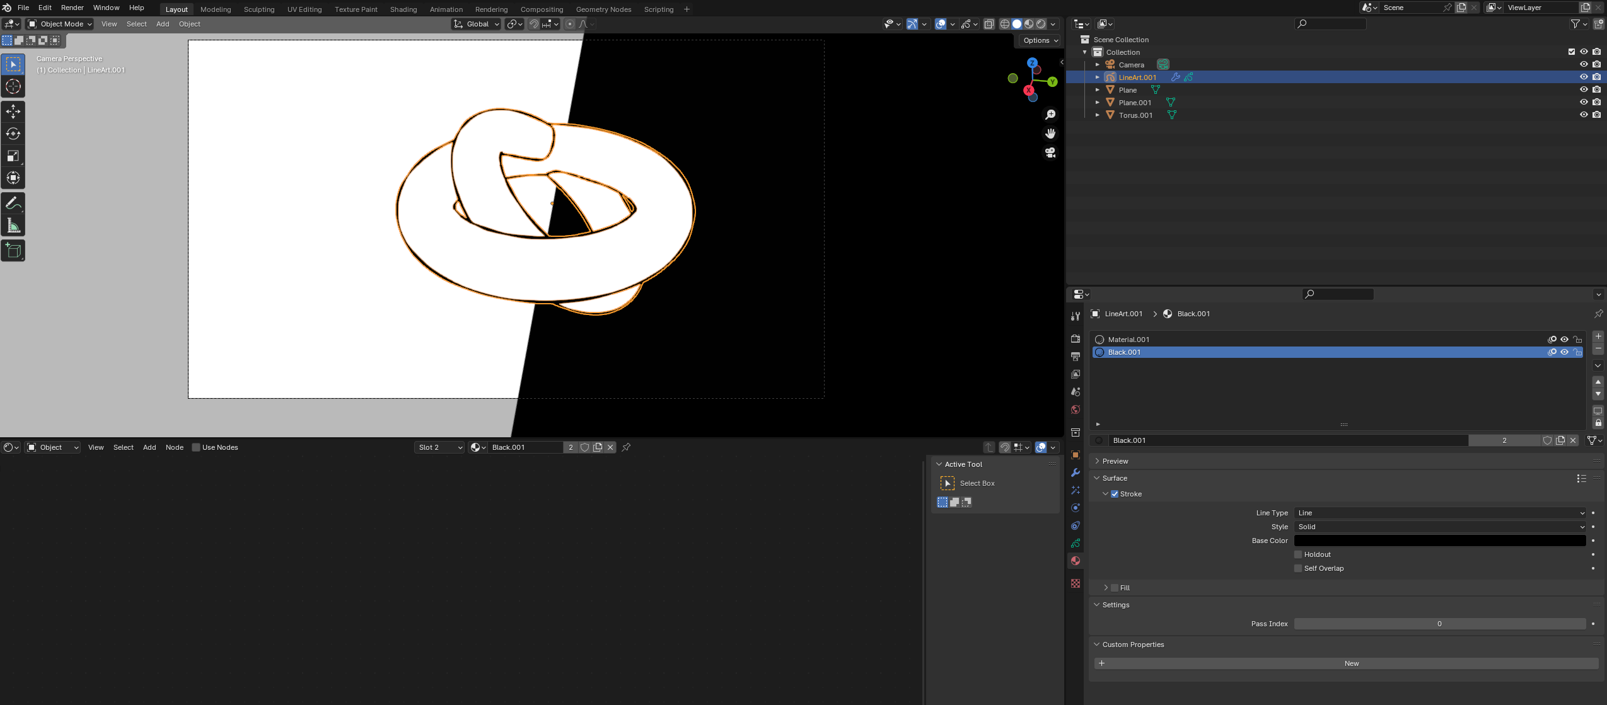Click the viewport zoom magnifier icon
Image resolution: width=1607 pixels, height=705 pixels.
tap(1050, 115)
